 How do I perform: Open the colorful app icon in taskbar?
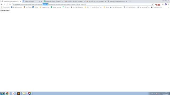[29, 93]
